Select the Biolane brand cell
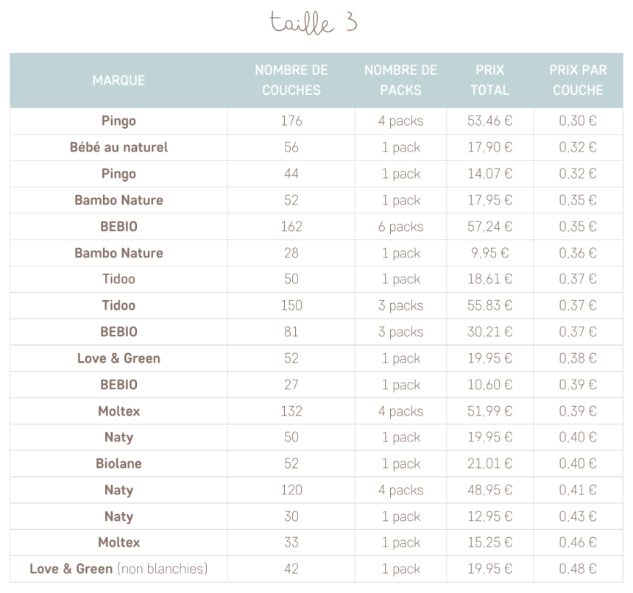 point(119,464)
